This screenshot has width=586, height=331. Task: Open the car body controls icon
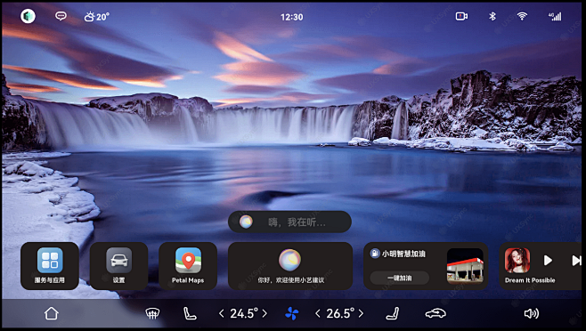435,313
